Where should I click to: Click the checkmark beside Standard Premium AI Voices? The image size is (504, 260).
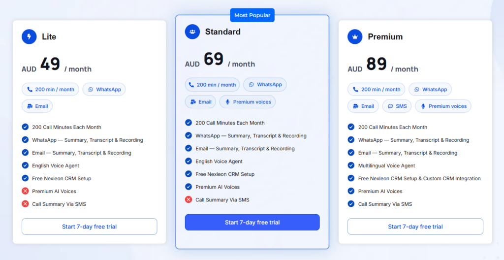coord(189,187)
